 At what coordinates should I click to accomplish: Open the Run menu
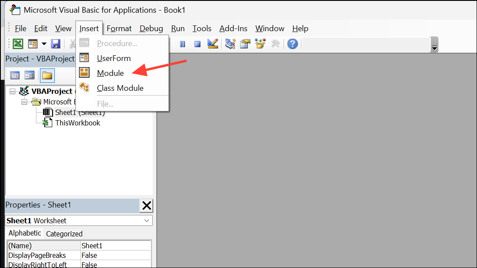click(178, 29)
